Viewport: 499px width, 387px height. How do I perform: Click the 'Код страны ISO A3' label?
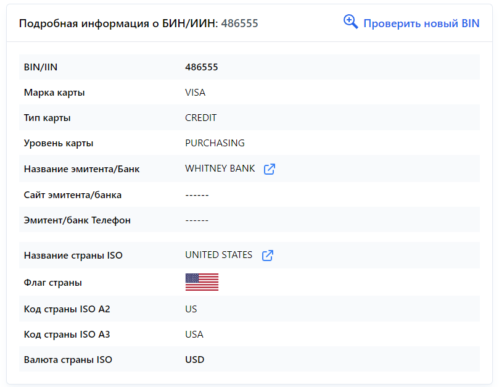(67, 335)
